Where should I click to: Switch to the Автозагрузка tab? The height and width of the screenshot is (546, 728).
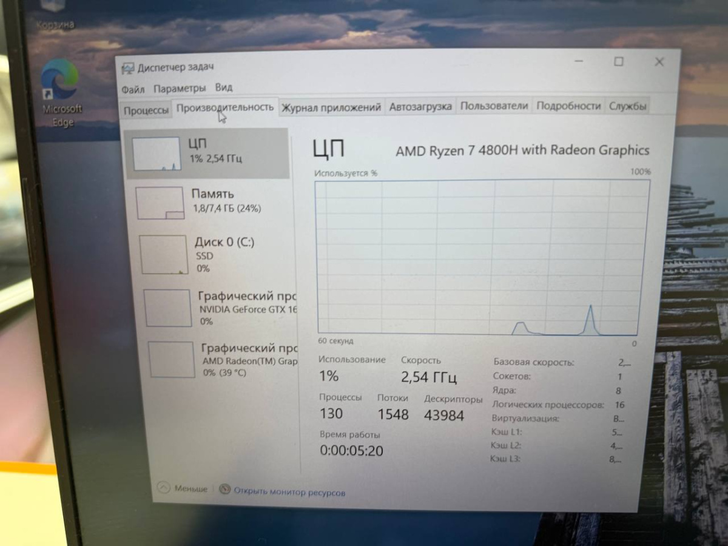[420, 107]
